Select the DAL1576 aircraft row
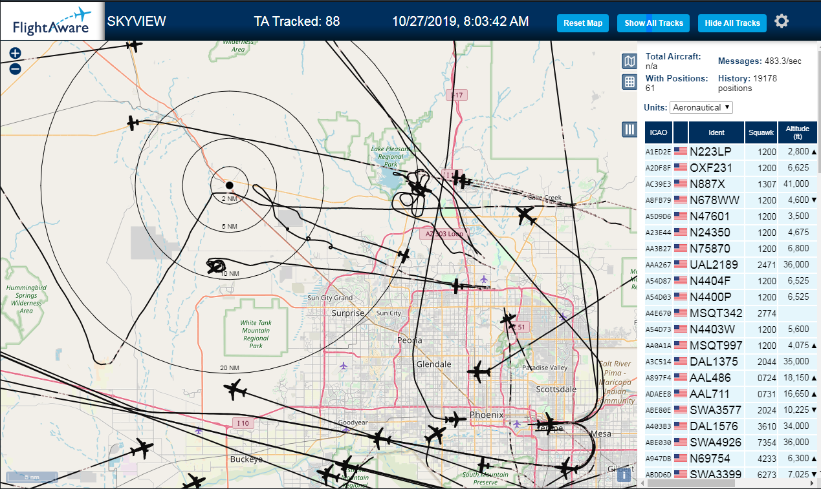821x489 pixels. pyautogui.click(x=731, y=426)
